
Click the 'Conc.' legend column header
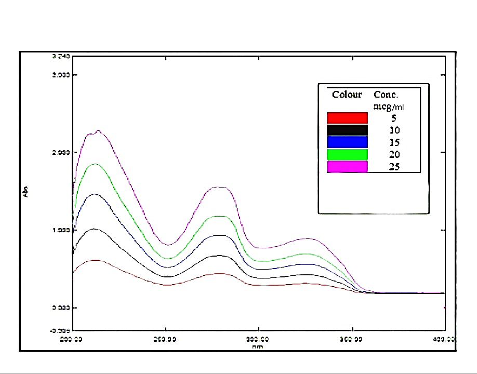tap(386, 95)
